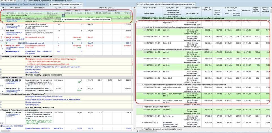Expand 'Сметная прибыль' under section 2 summary
272x133 pixels.
coord(1,105)
